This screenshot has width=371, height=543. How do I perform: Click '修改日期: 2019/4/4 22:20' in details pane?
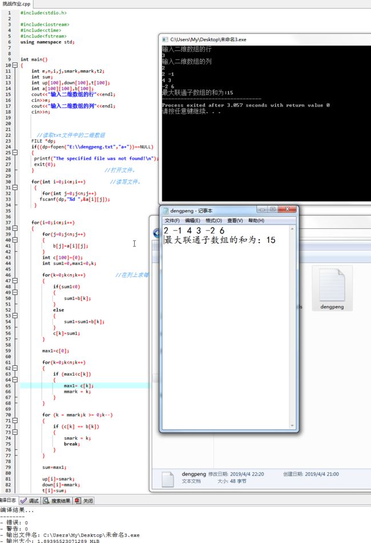236,474
